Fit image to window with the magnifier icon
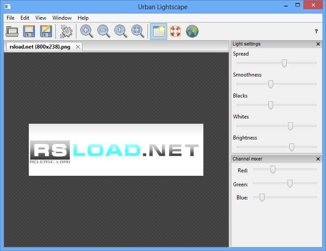Viewport: 326px width, 251px height. 138,31
